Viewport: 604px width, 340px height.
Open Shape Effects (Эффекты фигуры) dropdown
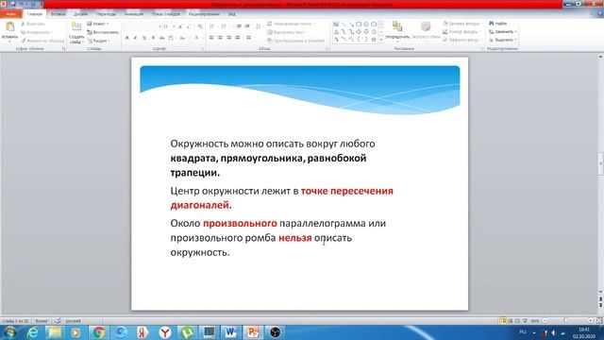pyautogui.click(x=461, y=40)
